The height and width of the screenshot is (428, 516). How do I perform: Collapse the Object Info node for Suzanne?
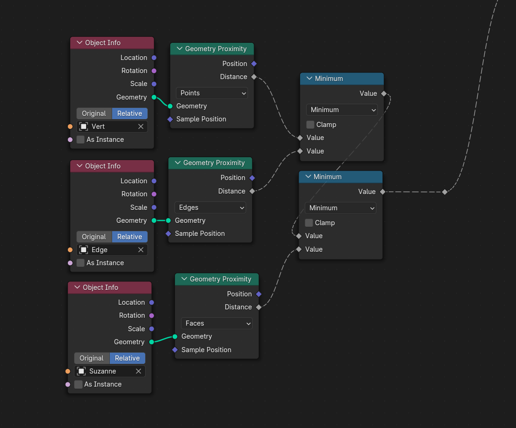click(x=77, y=287)
